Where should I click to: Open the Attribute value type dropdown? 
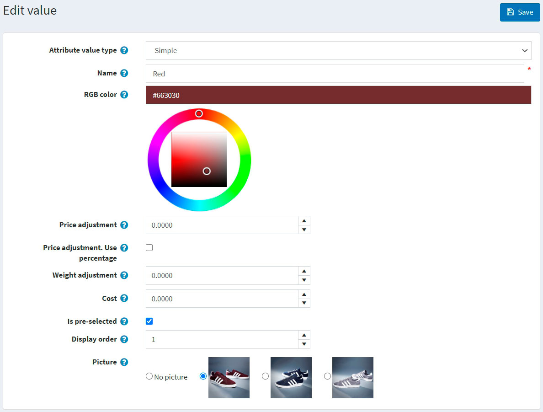pyautogui.click(x=338, y=51)
